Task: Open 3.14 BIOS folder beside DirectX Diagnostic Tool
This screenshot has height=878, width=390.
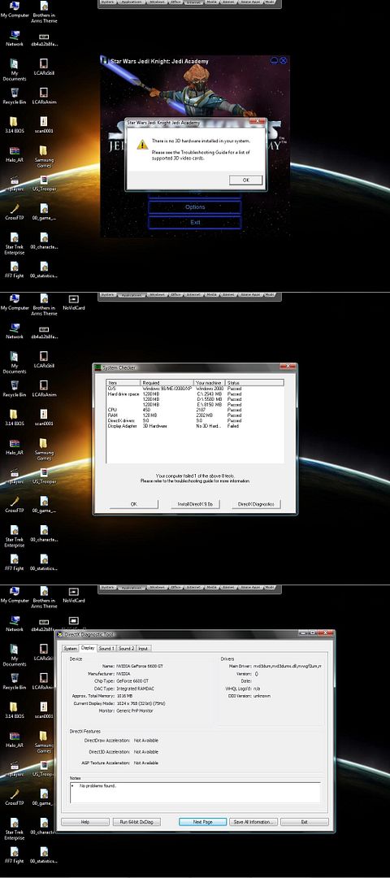Action: tap(15, 710)
